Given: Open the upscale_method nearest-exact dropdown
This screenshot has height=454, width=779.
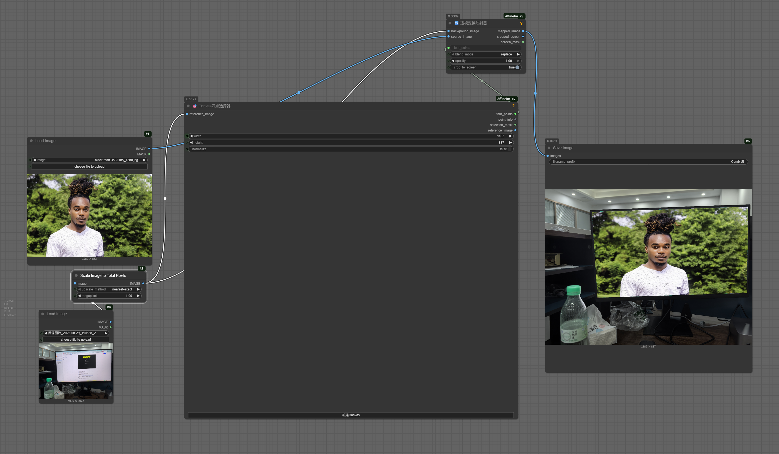Looking at the screenshot, I should (x=109, y=289).
